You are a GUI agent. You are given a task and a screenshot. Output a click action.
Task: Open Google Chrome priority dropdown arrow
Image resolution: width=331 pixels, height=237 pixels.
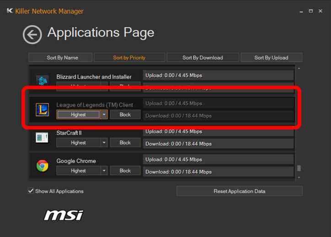[x=104, y=171]
